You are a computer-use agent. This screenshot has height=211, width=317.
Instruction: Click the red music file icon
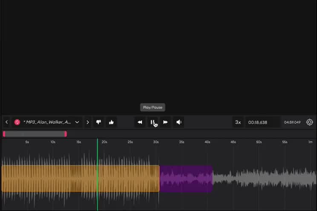[17, 122]
